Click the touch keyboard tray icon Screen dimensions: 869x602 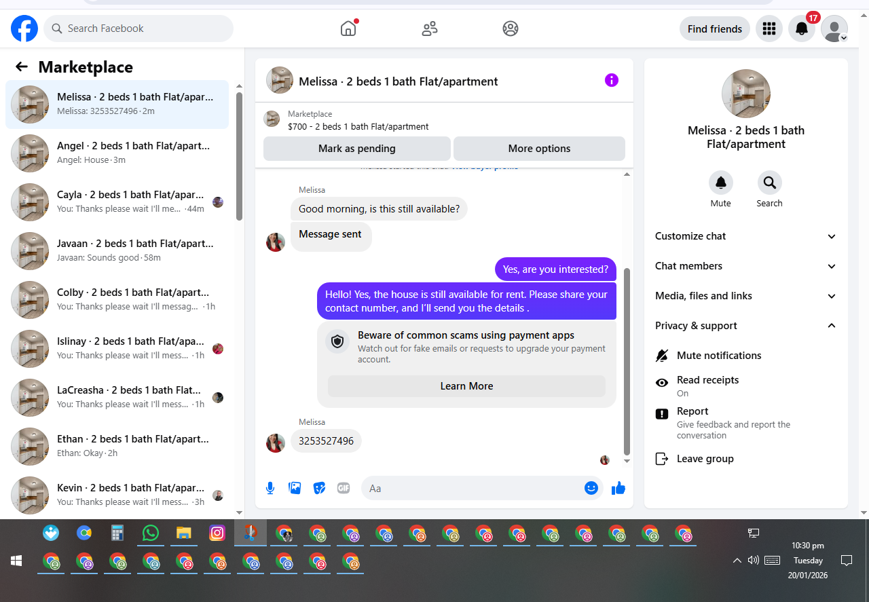[x=772, y=561]
